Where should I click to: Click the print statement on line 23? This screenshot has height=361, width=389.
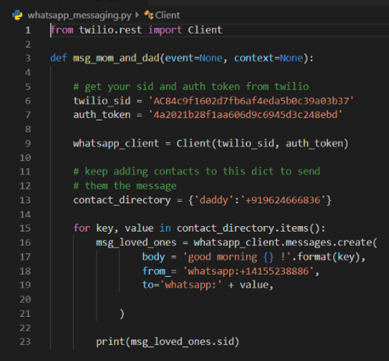[167, 342]
